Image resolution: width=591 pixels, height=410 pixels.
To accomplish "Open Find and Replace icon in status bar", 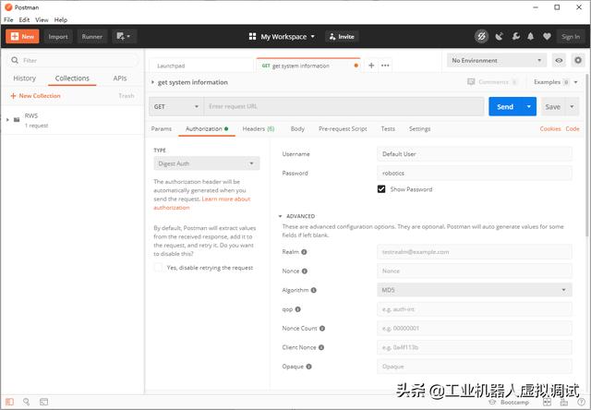I will [x=26, y=402].
